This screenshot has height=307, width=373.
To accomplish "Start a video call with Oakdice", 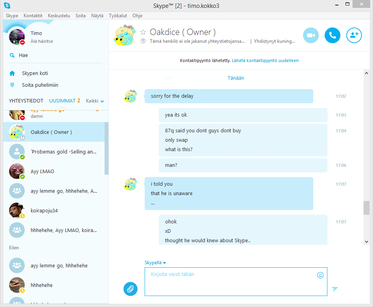I will [311, 35].
